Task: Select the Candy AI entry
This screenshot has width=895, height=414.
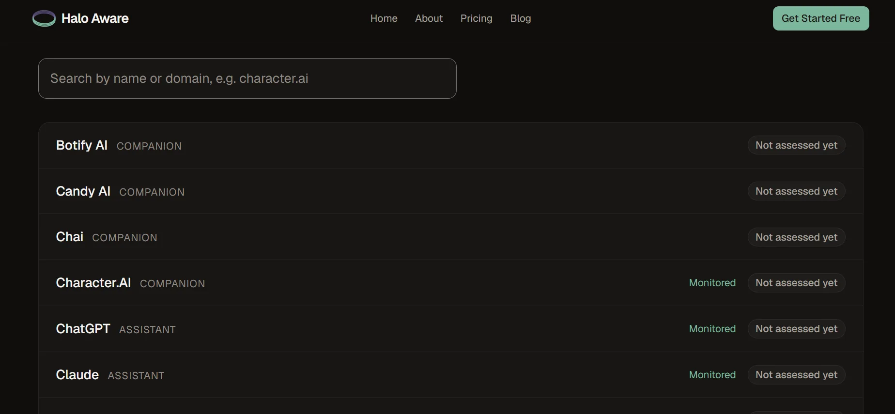Action: (450, 191)
